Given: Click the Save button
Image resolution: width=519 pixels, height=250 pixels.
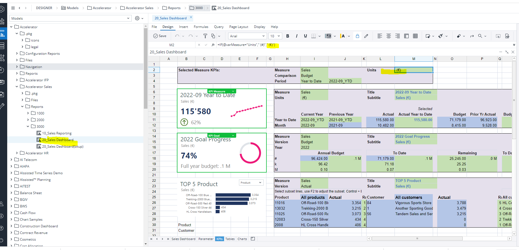Looking at the screenshot, I should click(160, 36).
